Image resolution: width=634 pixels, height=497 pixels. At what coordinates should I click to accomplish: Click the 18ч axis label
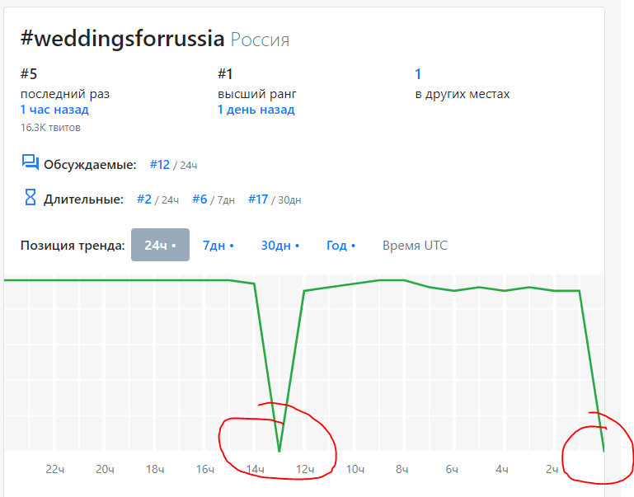click(155, 469)
